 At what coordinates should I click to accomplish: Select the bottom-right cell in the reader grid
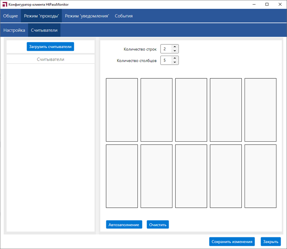pos(260,176)
